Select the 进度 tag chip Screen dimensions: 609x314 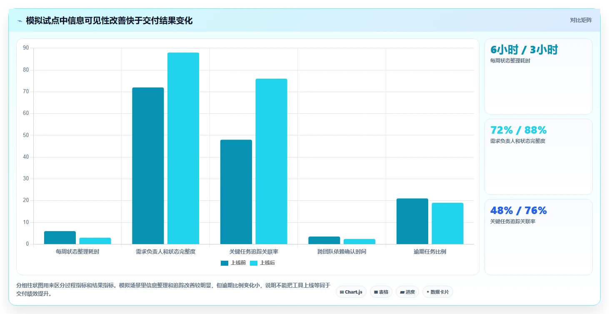coord(407,292)
